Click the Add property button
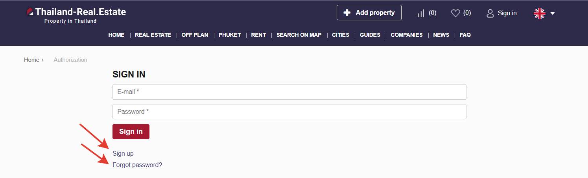 point(369,13)
